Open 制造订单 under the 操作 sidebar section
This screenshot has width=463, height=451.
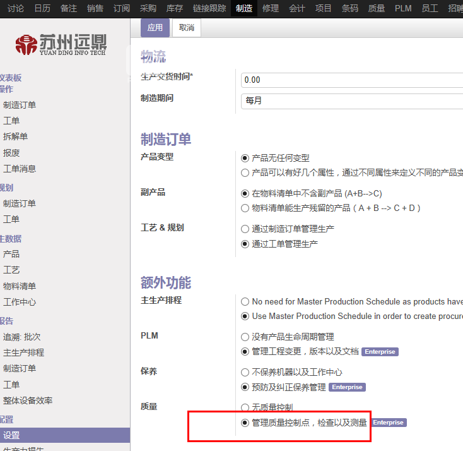[x=20, y=105]
